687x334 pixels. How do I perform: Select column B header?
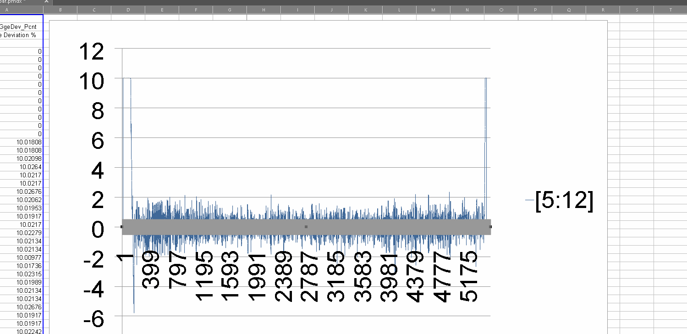pyautogui.click(x=60, y=10)
